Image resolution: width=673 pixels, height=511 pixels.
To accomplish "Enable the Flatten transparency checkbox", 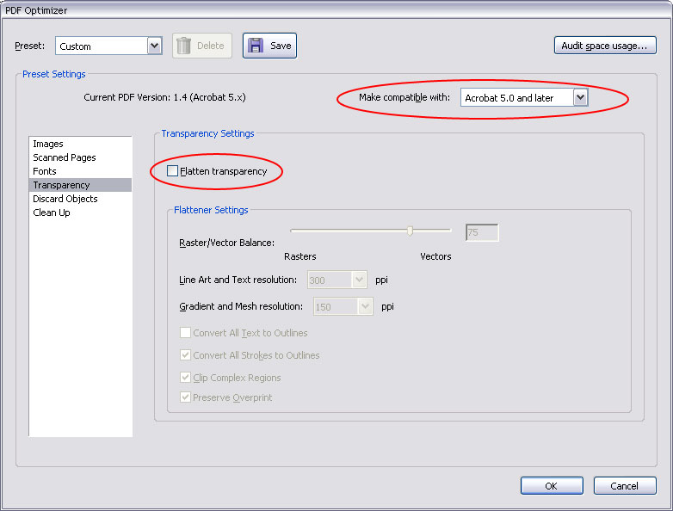I will click(x=172, y=170).
